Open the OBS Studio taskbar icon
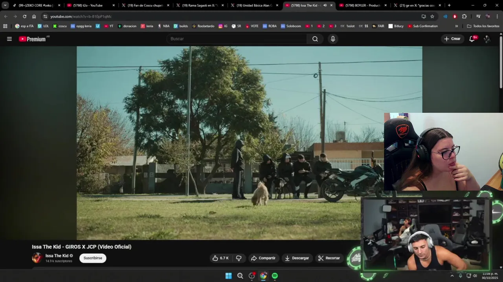The width and height of the screenshot is (503, 282). (x=252, y=276)
